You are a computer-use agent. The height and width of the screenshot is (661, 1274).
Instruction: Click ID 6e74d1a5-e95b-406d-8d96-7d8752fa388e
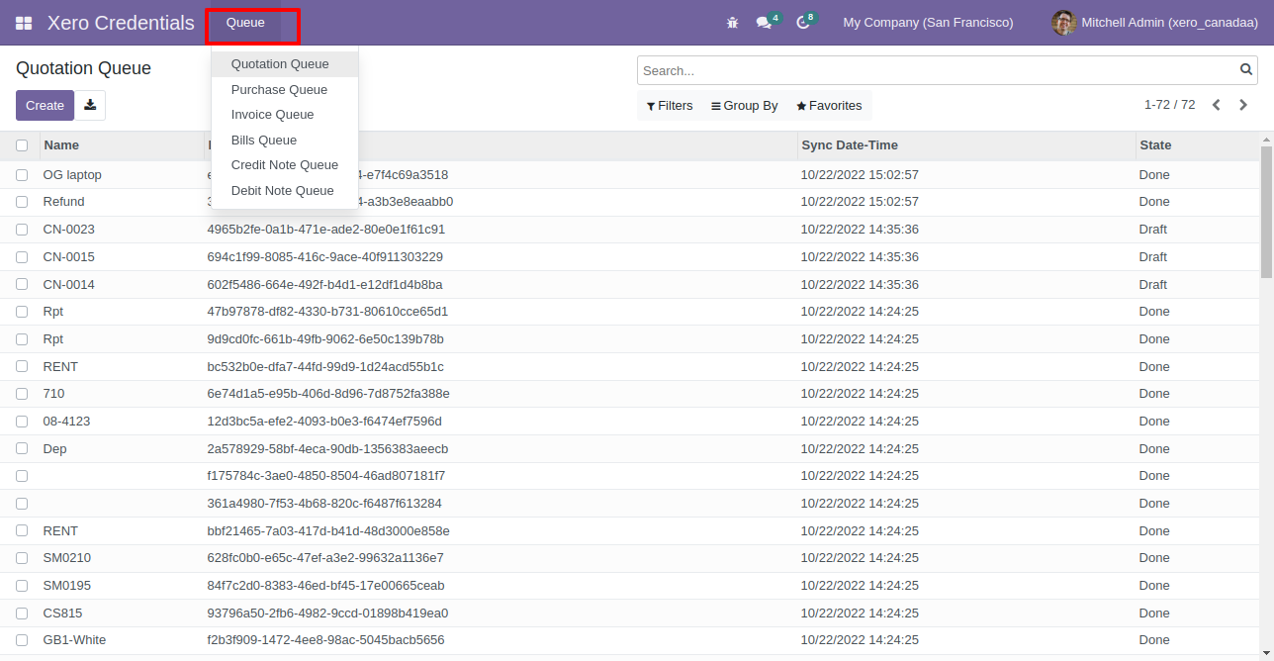click(x=328, y=394)
